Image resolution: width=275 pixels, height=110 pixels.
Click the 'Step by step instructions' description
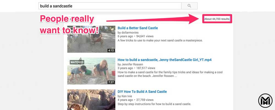click(x=154, y=104)
